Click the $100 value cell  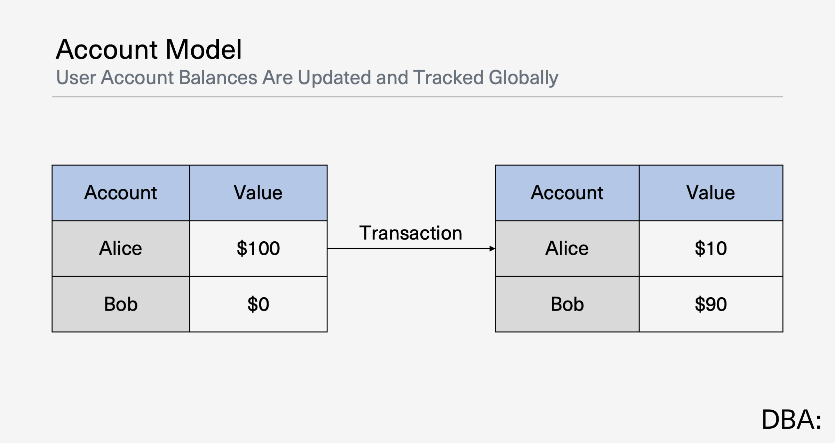pyautogui.click(x=258, y=249)
